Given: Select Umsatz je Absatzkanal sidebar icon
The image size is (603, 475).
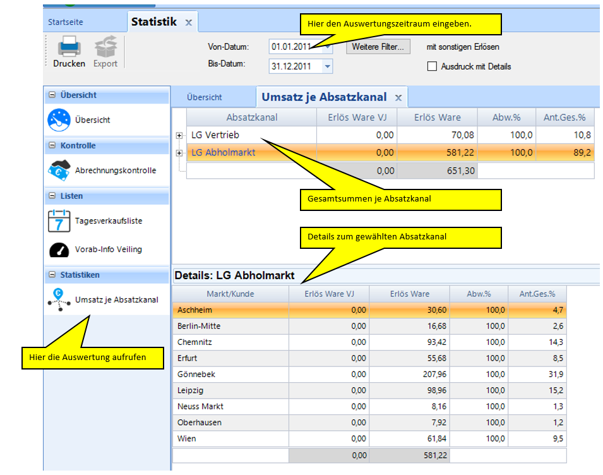Looking at the screenshot, I should click(59, 300).
